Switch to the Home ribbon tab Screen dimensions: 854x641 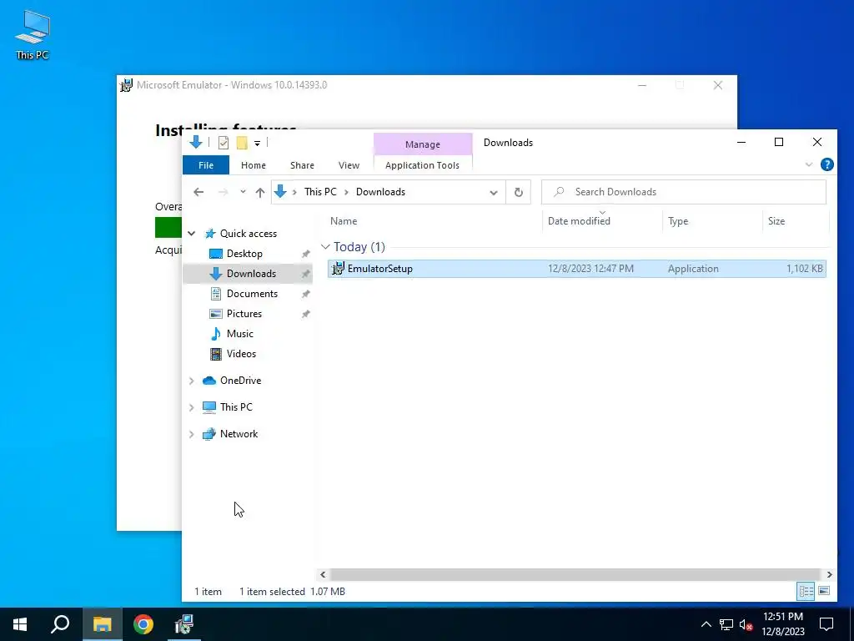point(254,165)
